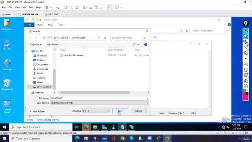Revert to snapshot icon in VMware toolbar

[72, 7]
